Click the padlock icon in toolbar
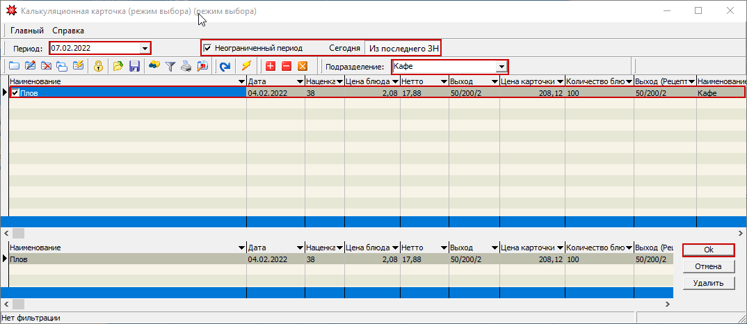 click(x=99, y=67)
